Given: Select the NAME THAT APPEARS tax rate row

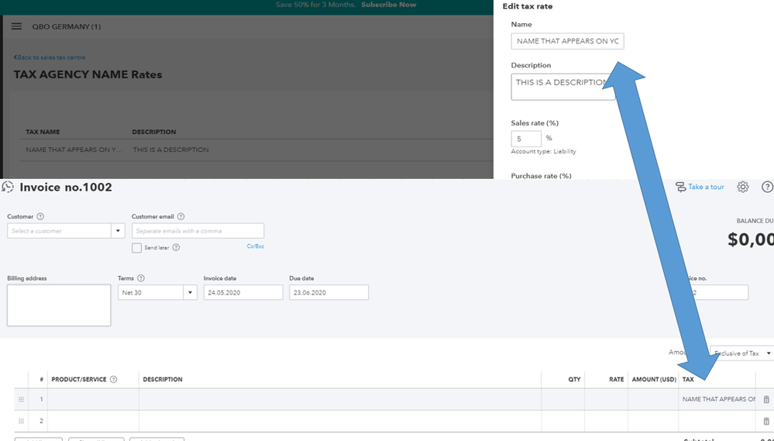Looking at the screenshot, I should pos(256,150).
